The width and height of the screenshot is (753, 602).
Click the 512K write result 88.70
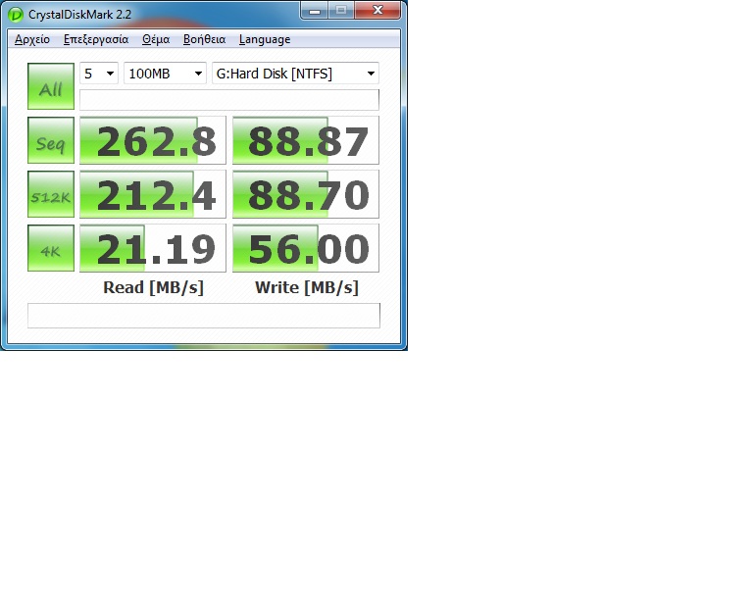pyautogui.click(x=306, y=194)
